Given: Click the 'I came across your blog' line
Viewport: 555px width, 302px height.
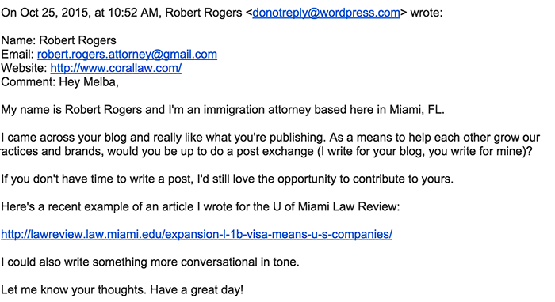Looking at the screenshot, I should [270, 138].
